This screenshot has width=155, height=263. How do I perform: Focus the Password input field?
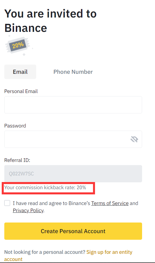tap(73, 139)
